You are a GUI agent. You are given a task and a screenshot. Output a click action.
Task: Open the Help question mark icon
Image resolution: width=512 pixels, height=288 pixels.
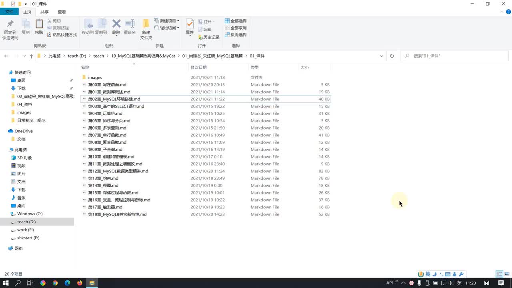click(508, 12)
